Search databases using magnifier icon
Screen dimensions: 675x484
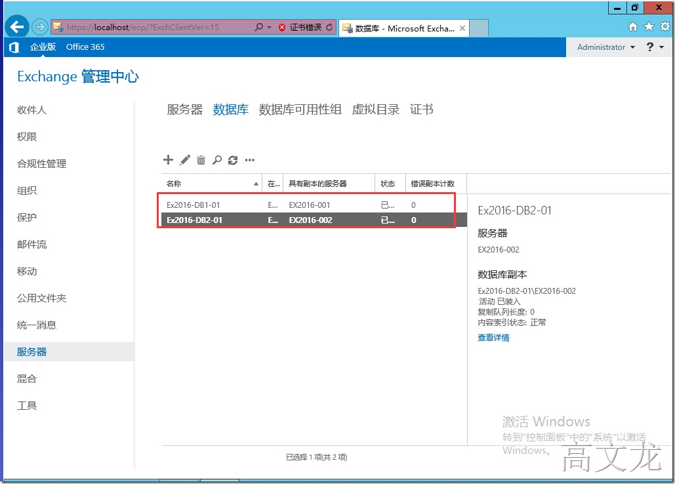coord(217,160)
